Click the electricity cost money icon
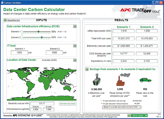 click(96, 79)
